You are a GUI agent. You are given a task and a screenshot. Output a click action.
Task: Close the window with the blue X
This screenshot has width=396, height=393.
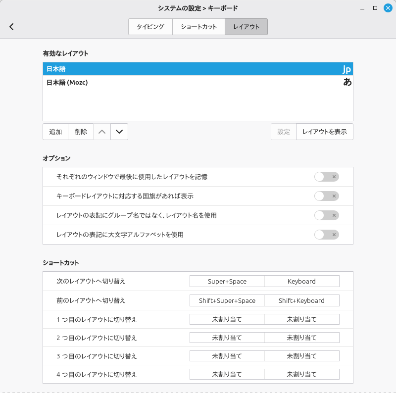pyautogui.click(x=388, y=8)
